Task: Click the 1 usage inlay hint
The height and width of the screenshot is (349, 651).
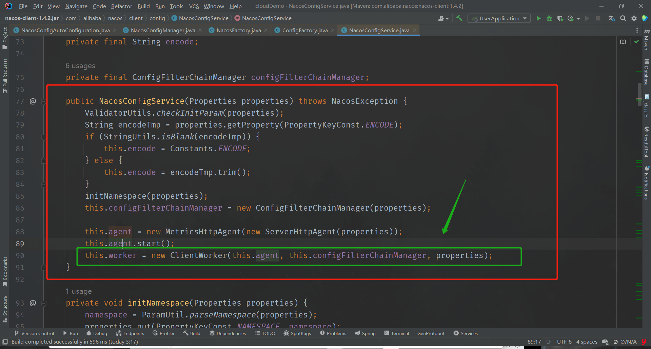Action: click(79, 291)
